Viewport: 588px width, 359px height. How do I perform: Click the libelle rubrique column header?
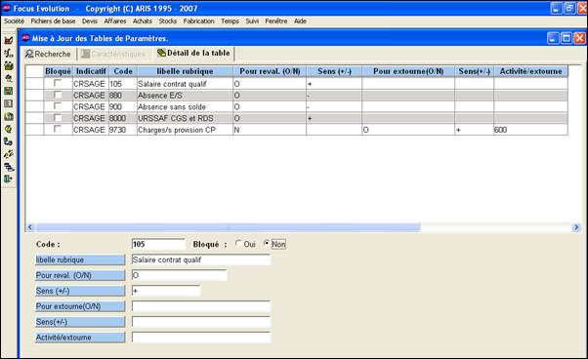(x=185, y=71)
